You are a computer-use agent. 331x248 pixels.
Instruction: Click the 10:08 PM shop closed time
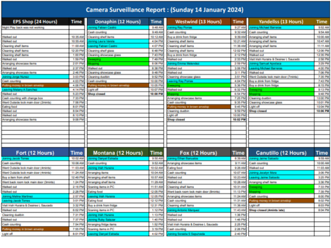(157, 94)
